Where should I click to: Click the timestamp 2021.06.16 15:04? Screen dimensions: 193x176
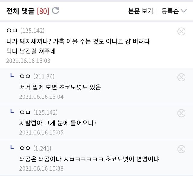(x=41, y=97)
